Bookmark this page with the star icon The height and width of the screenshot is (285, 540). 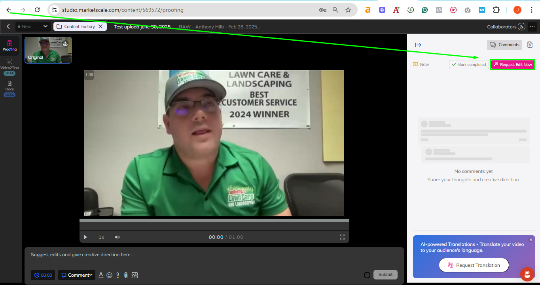tap(348, 10)
